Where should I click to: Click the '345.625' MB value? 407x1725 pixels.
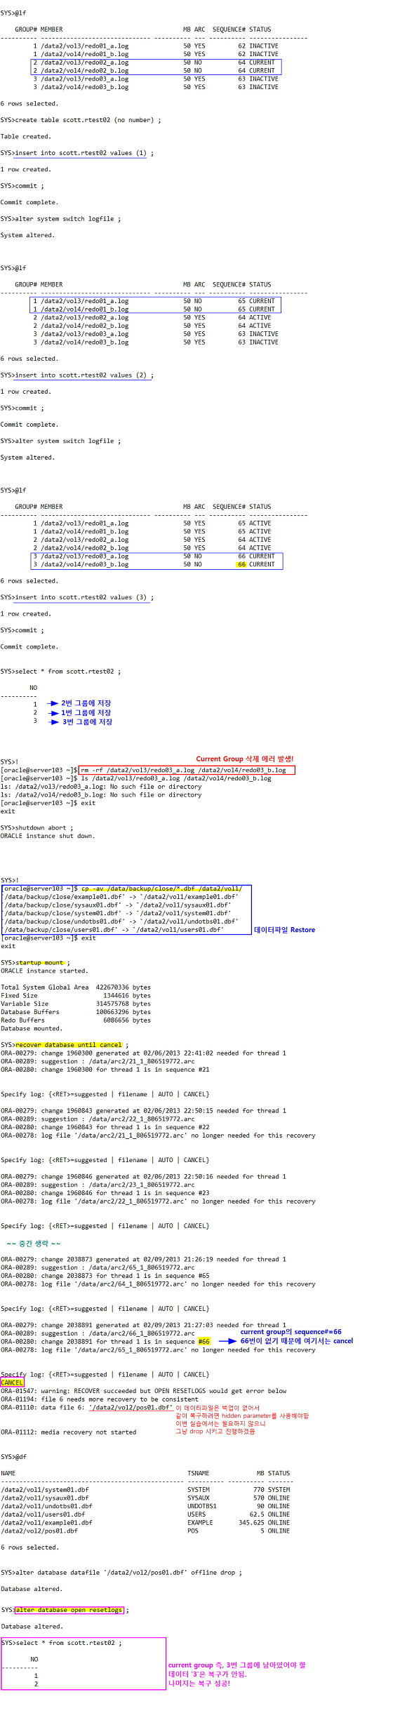coord(251,1524)
